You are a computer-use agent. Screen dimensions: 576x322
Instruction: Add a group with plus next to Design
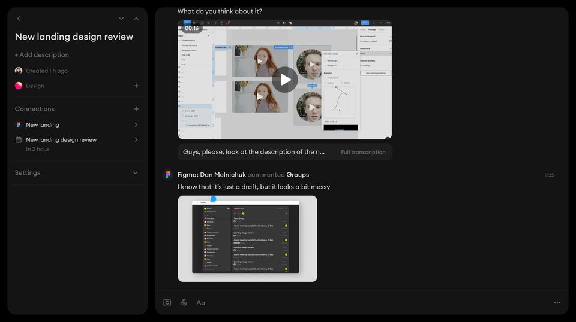coord(136,86)
